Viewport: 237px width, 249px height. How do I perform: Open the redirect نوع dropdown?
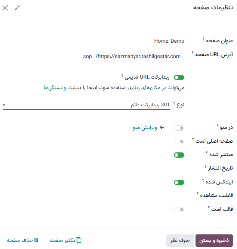click(86, 105)
